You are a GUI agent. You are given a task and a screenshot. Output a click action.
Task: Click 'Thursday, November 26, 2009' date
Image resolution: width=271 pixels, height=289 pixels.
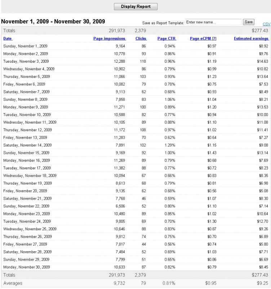point(27,237)
